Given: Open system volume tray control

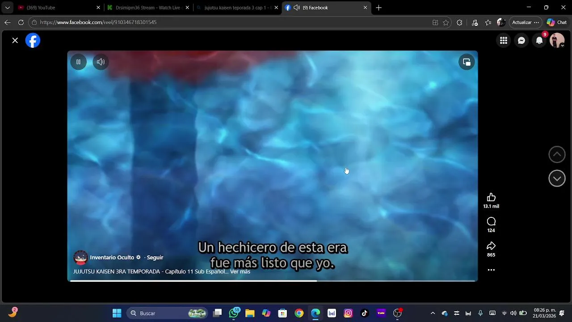Looking at the screenshot, I should tap(513, 313).
